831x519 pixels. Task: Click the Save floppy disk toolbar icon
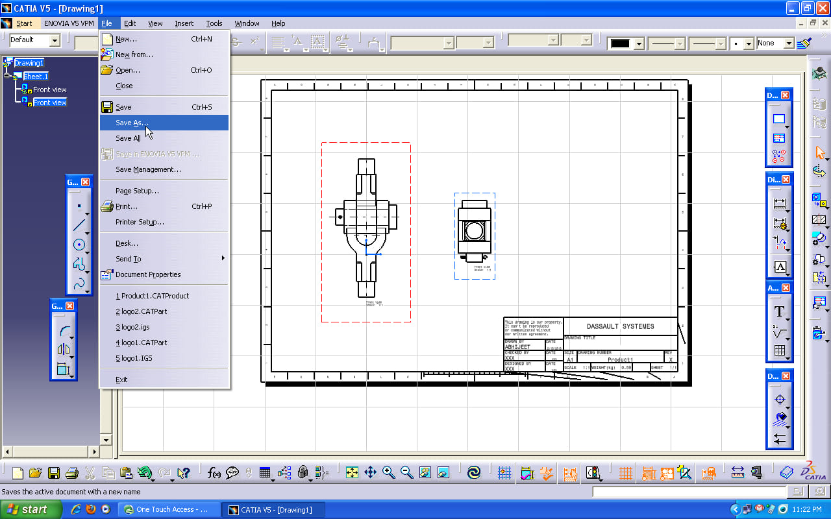pos(54,473)
